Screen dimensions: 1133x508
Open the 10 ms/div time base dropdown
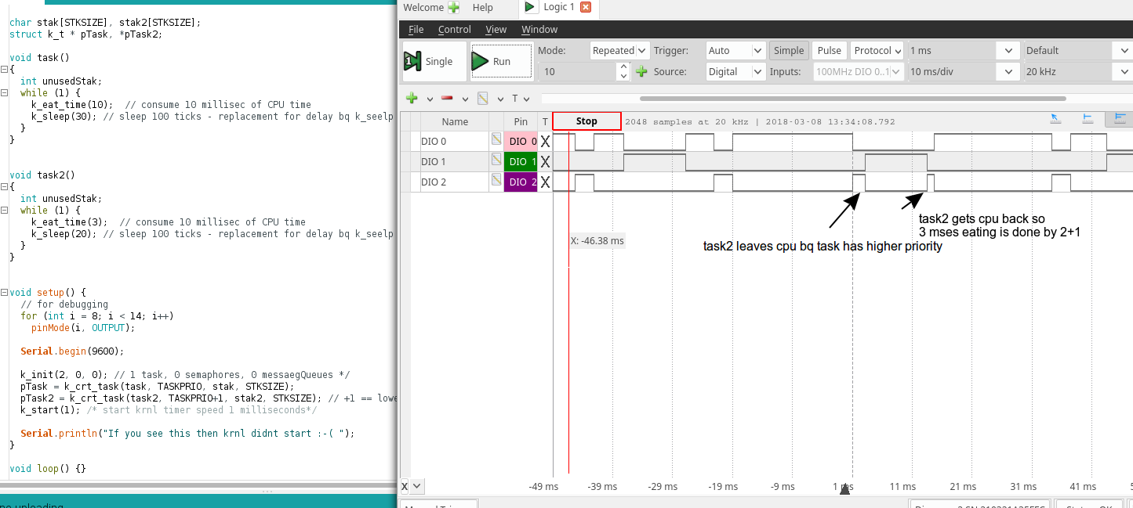click(x=963, y=71)
